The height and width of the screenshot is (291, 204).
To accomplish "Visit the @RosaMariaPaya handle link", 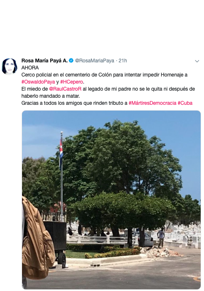I will pos(94,61).
